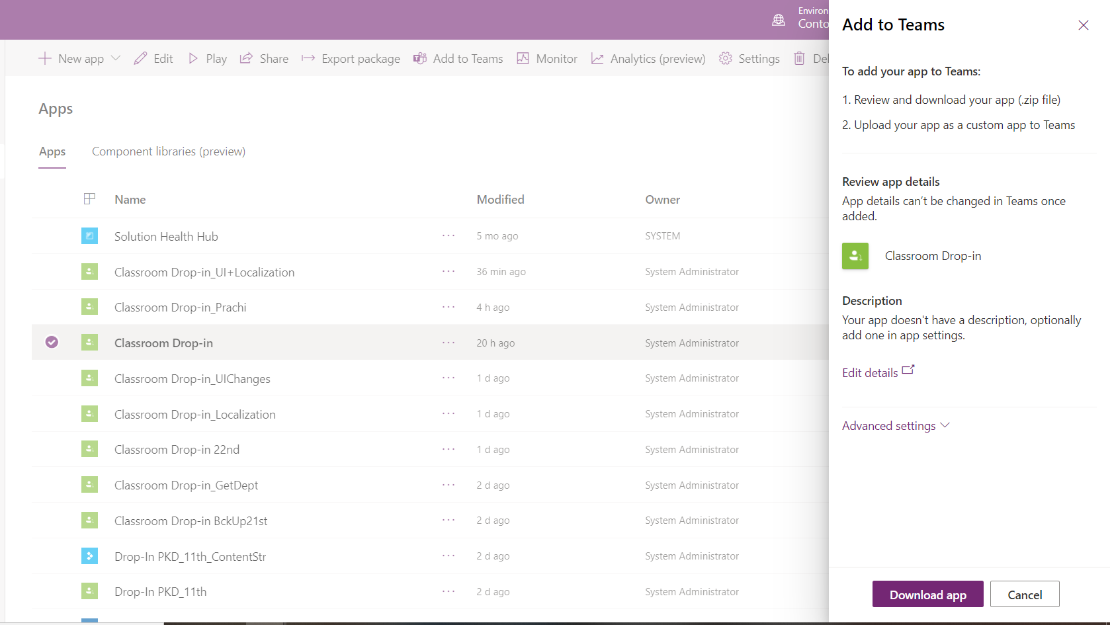Click the Classroom Drop-in_UI+Localization app icon

click(x=90, y=271)
